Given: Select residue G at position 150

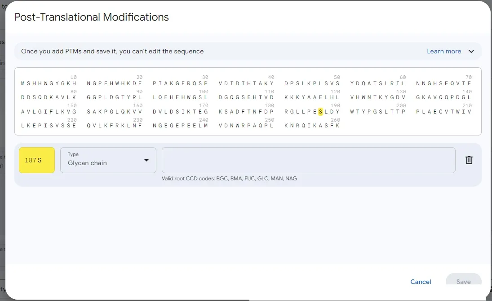Looking at the screenshot, I should point(74,112).
